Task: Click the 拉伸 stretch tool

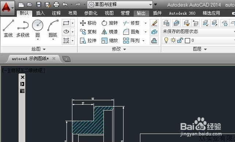Action: coord(88,41)
